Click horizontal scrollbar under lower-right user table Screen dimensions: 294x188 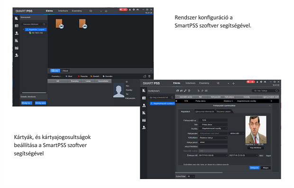(199, 172)
